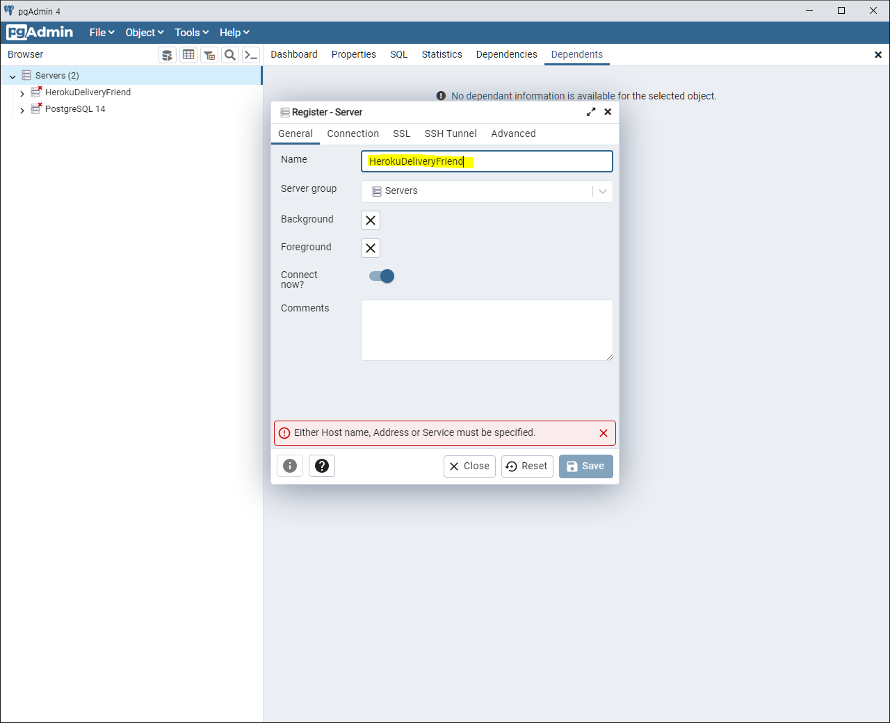890x723 pixels.
Task: Select the HerokuDeliveryFriend tree label
Action: pos(88,92)
